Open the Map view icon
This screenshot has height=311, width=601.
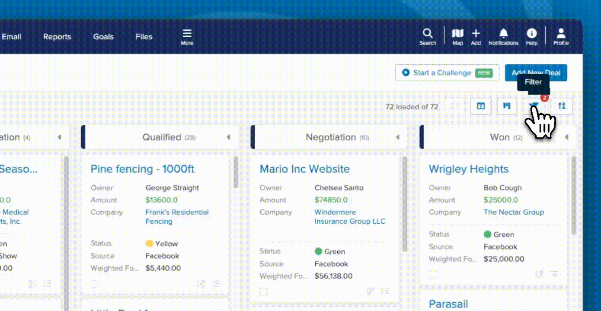click(457, 37)
